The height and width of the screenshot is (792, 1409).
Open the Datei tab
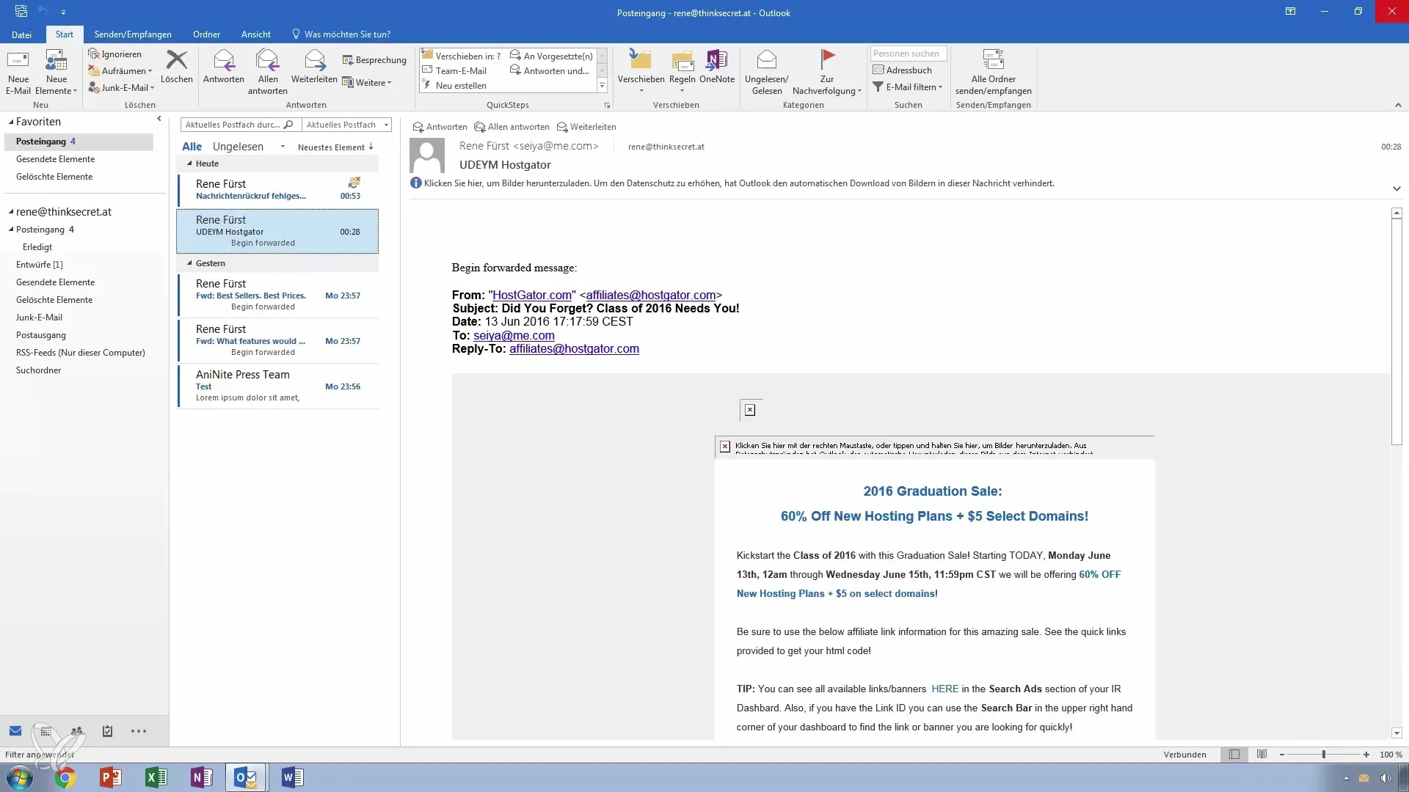click(21, 34)
